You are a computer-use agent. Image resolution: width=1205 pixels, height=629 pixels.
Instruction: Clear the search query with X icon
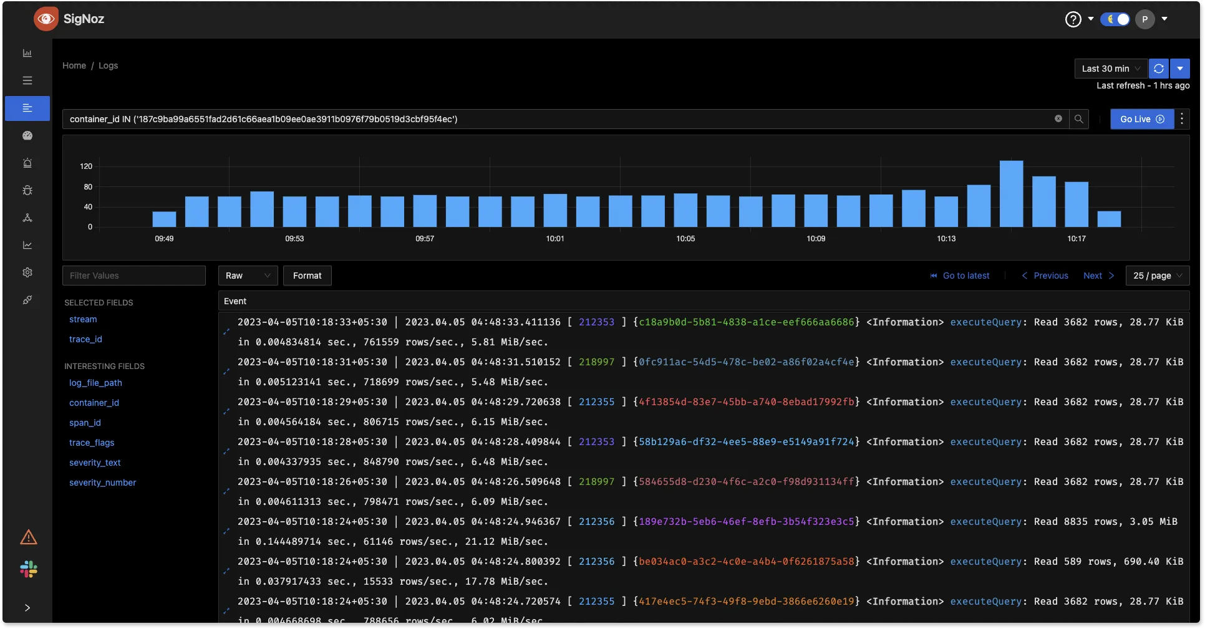(x=1058, y=119)
